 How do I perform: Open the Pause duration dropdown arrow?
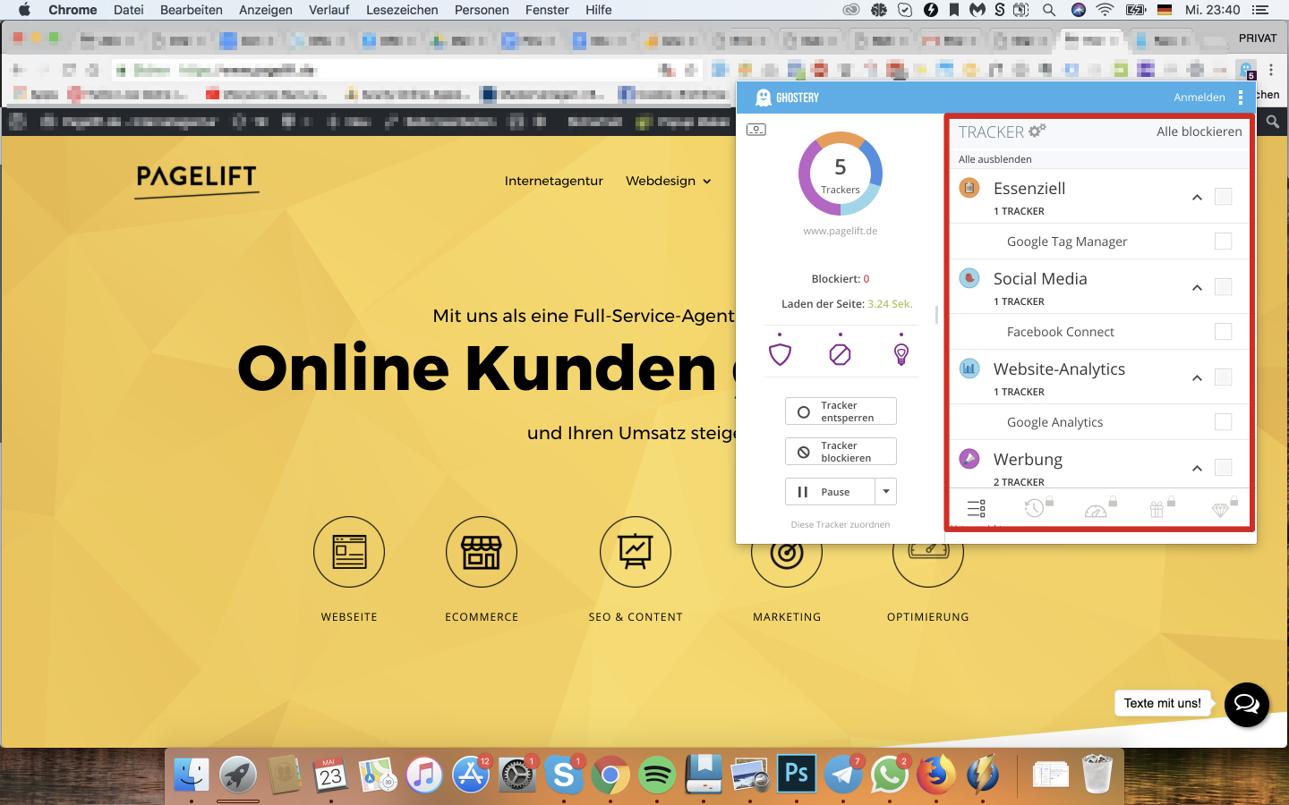pyautogui.click(x=886, y=491)
